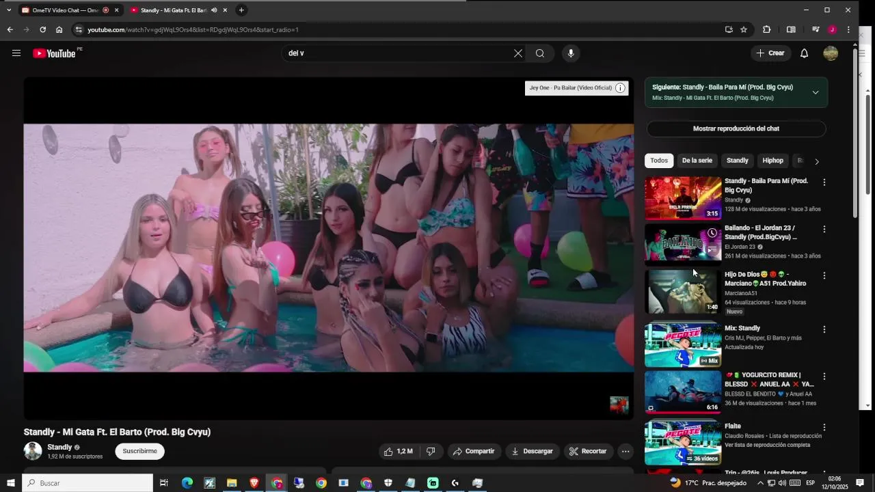Select the Hiphop filter chip
Image resolution: width=875 pixels, height=492 pixels.
coord(773,161)
